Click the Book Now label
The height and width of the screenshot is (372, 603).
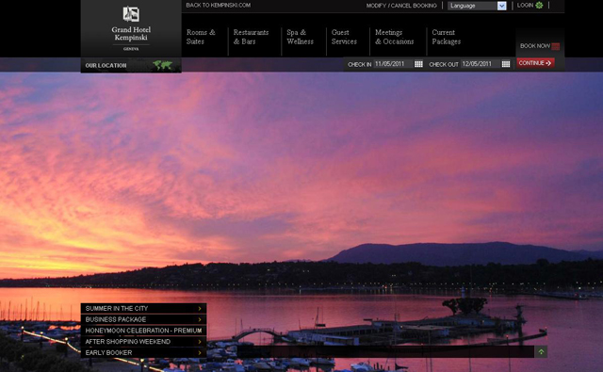tap(535, 46)
